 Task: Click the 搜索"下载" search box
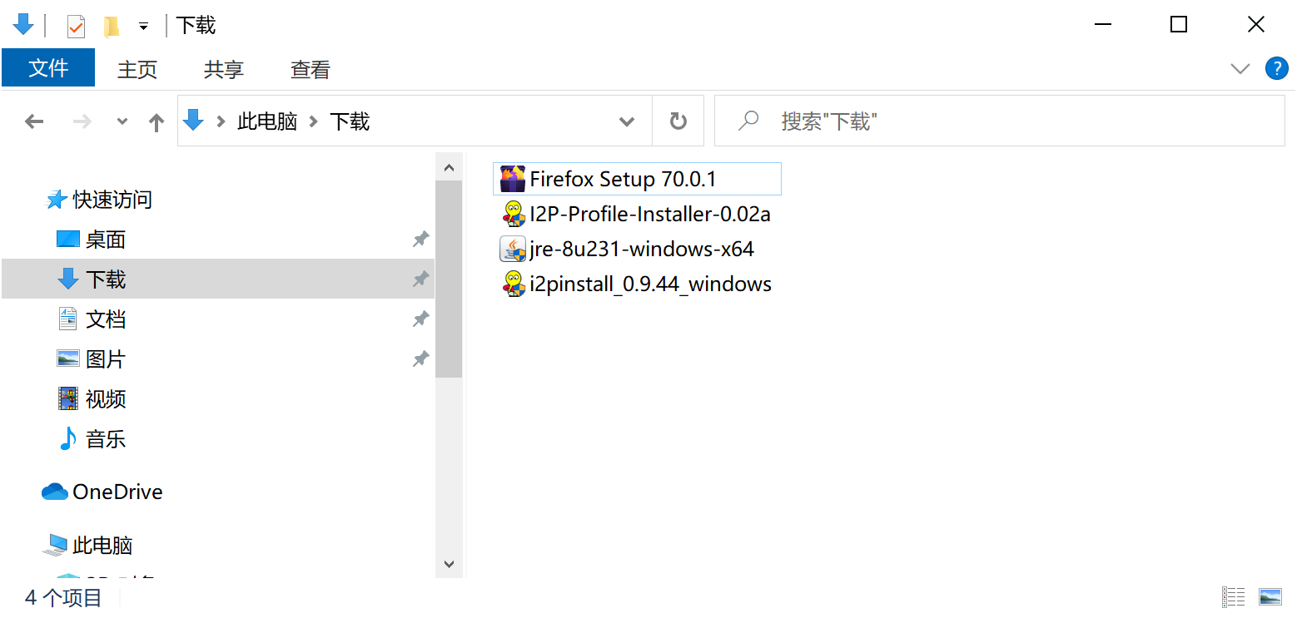999,122
